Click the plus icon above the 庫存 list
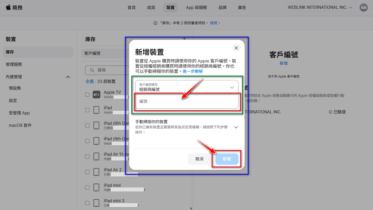Screen dimensions: 373x210 pos(184,38)
